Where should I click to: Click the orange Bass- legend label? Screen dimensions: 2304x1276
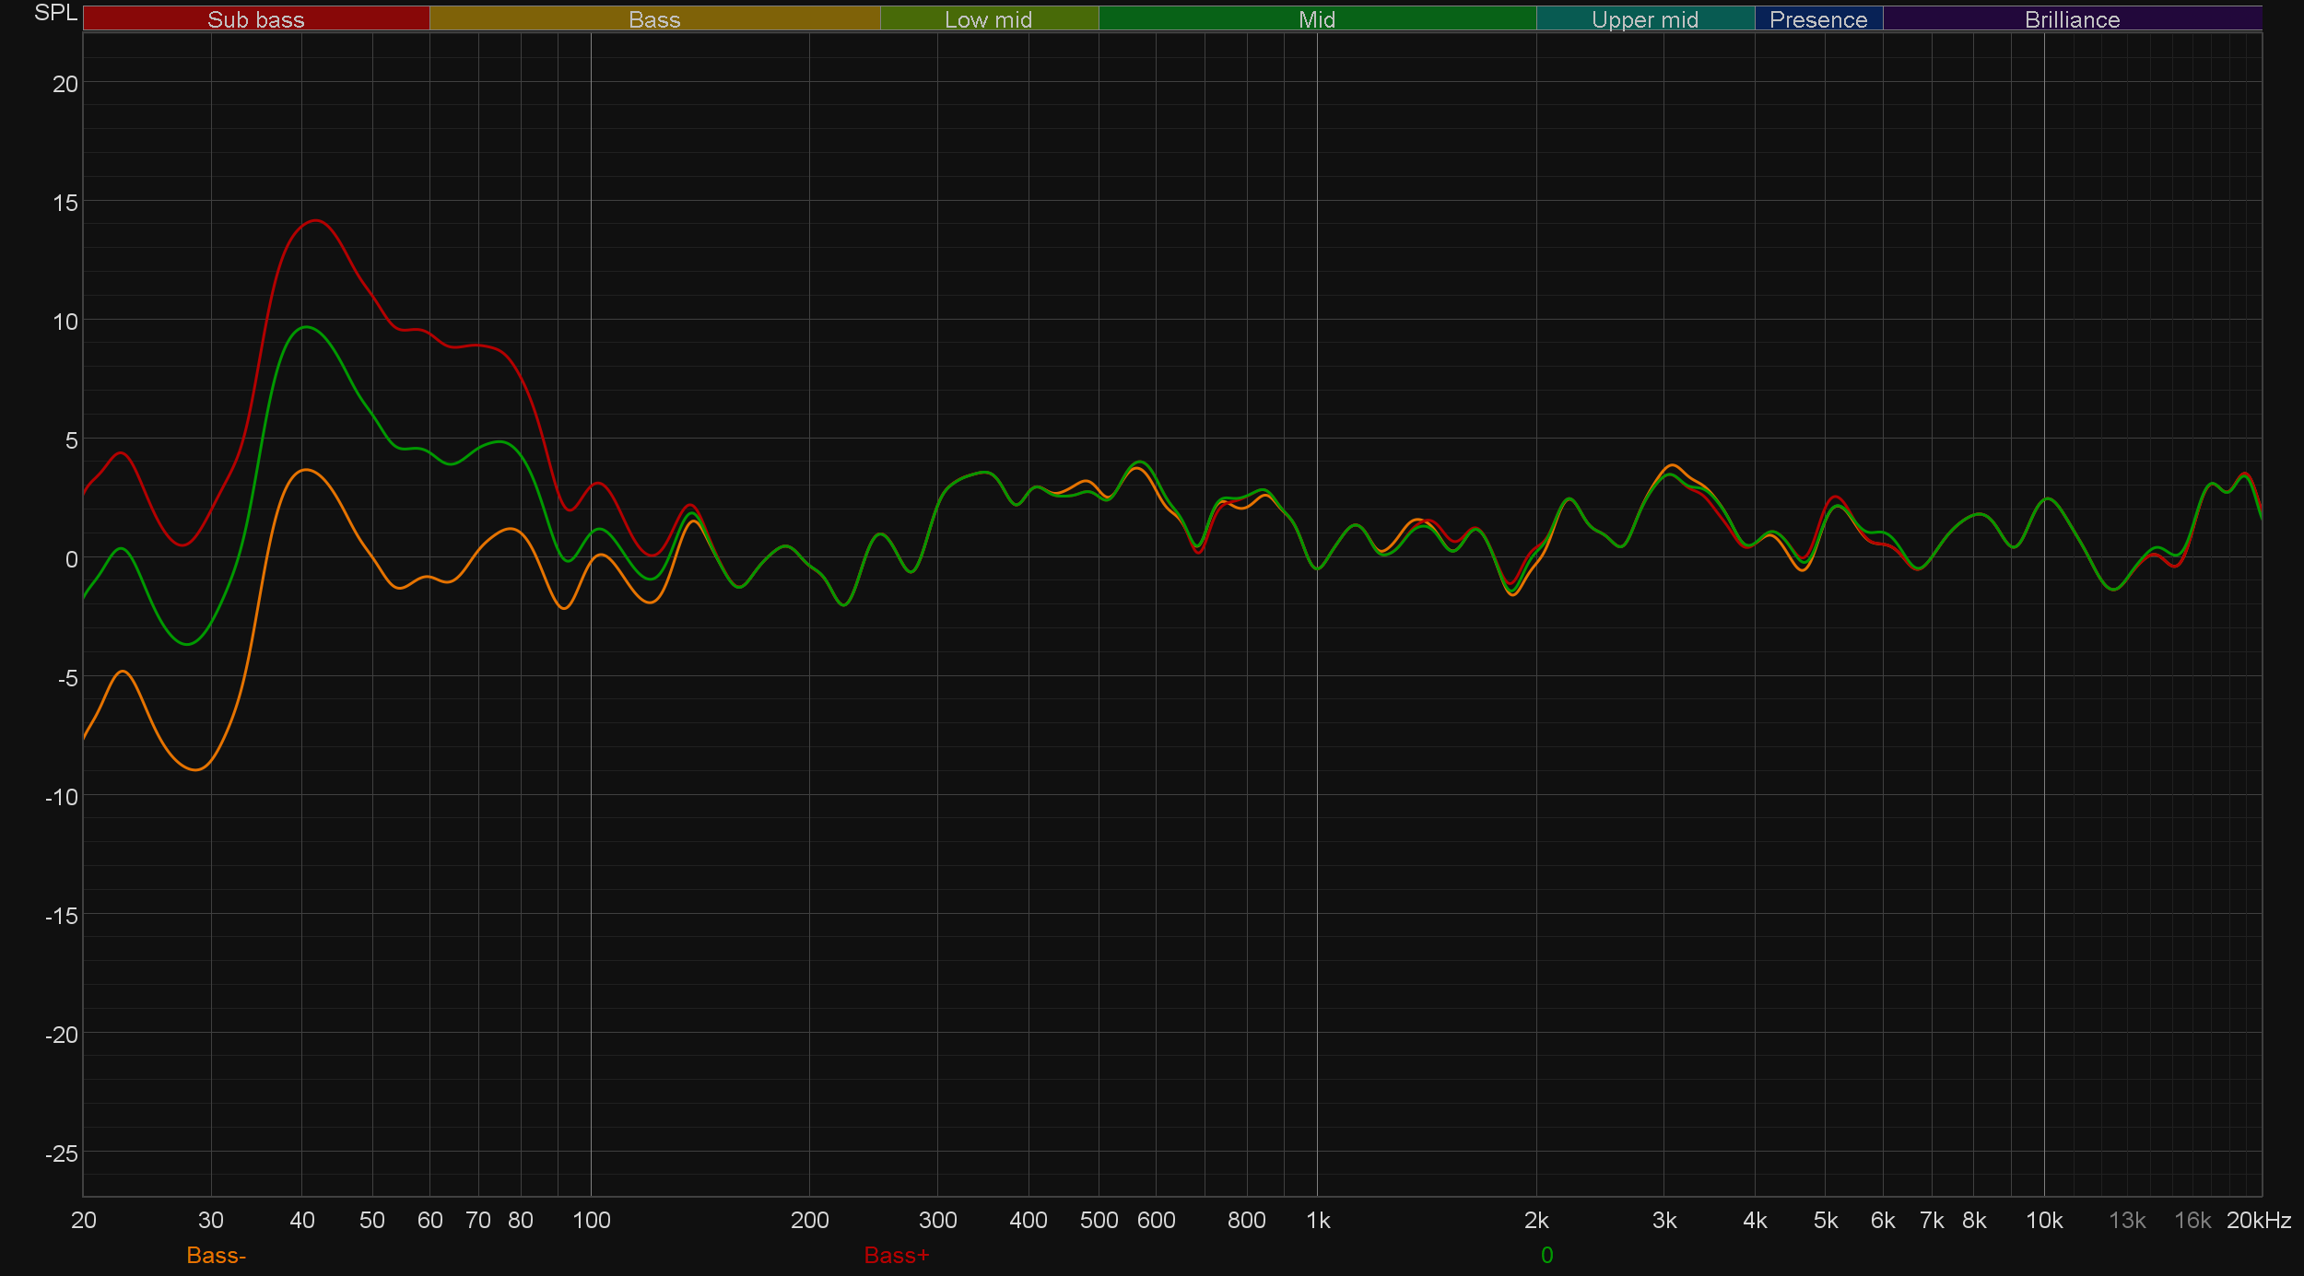coord(216,1255)
